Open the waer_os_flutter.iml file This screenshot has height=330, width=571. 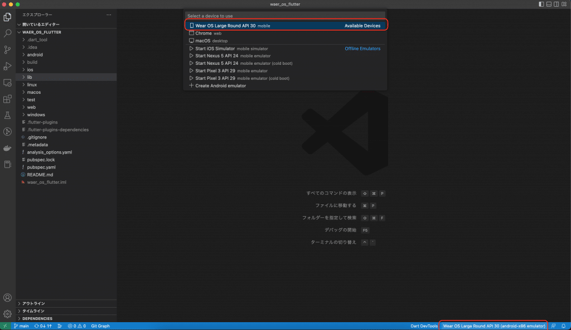point(66,182)
